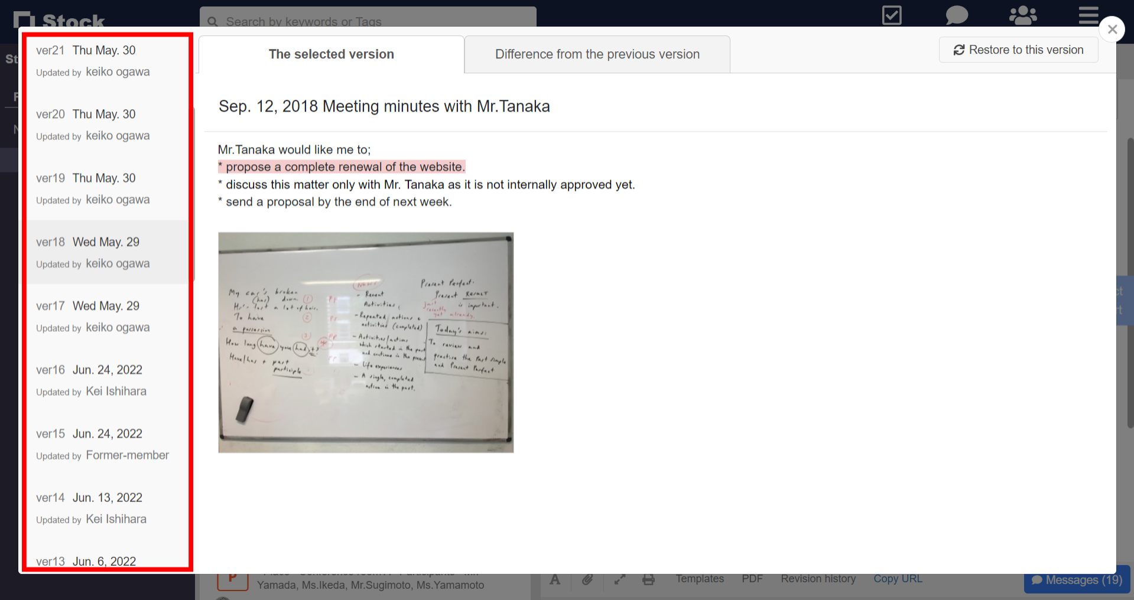Click the keyword search field
The image size is (1134, 600).
tap(368, 21)
